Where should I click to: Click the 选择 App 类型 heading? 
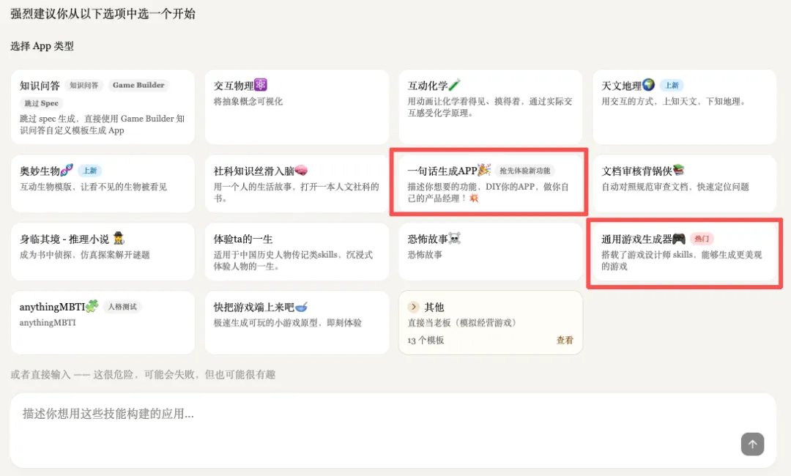(x=42, y=46)
